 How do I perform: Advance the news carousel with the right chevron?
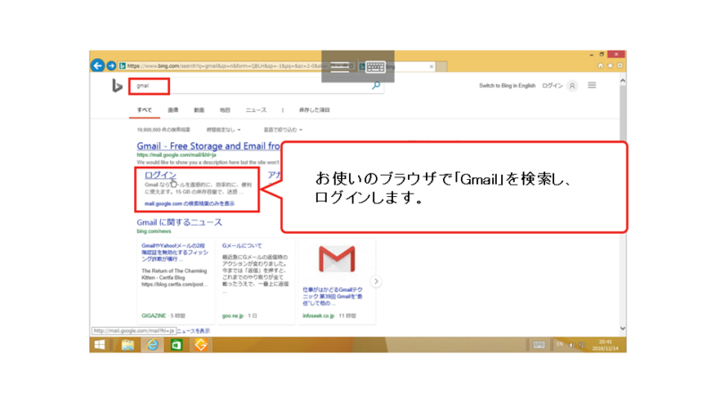point(376,281)
